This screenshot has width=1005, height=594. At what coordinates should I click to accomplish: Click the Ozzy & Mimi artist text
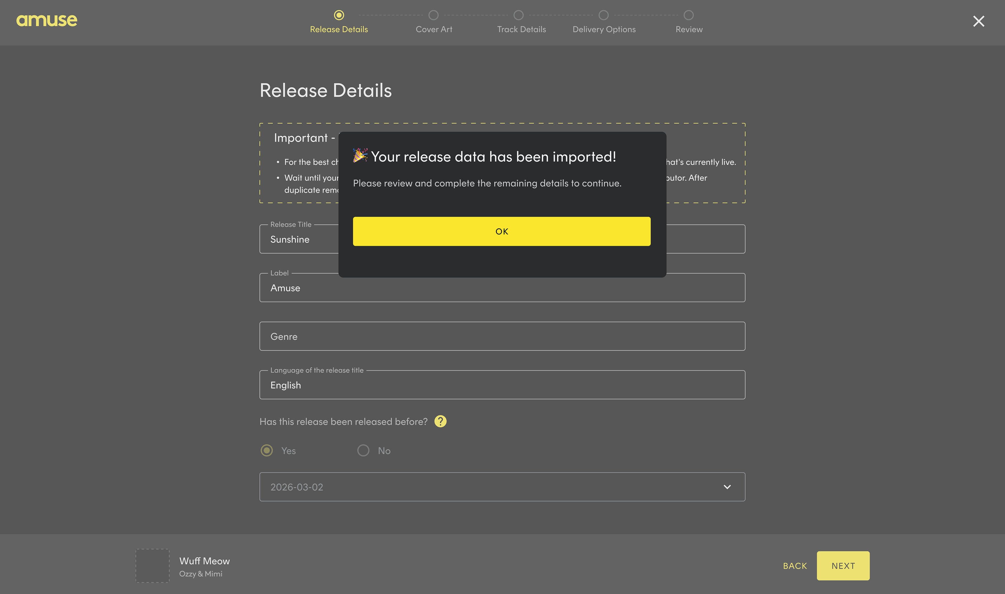click(200, 574)
